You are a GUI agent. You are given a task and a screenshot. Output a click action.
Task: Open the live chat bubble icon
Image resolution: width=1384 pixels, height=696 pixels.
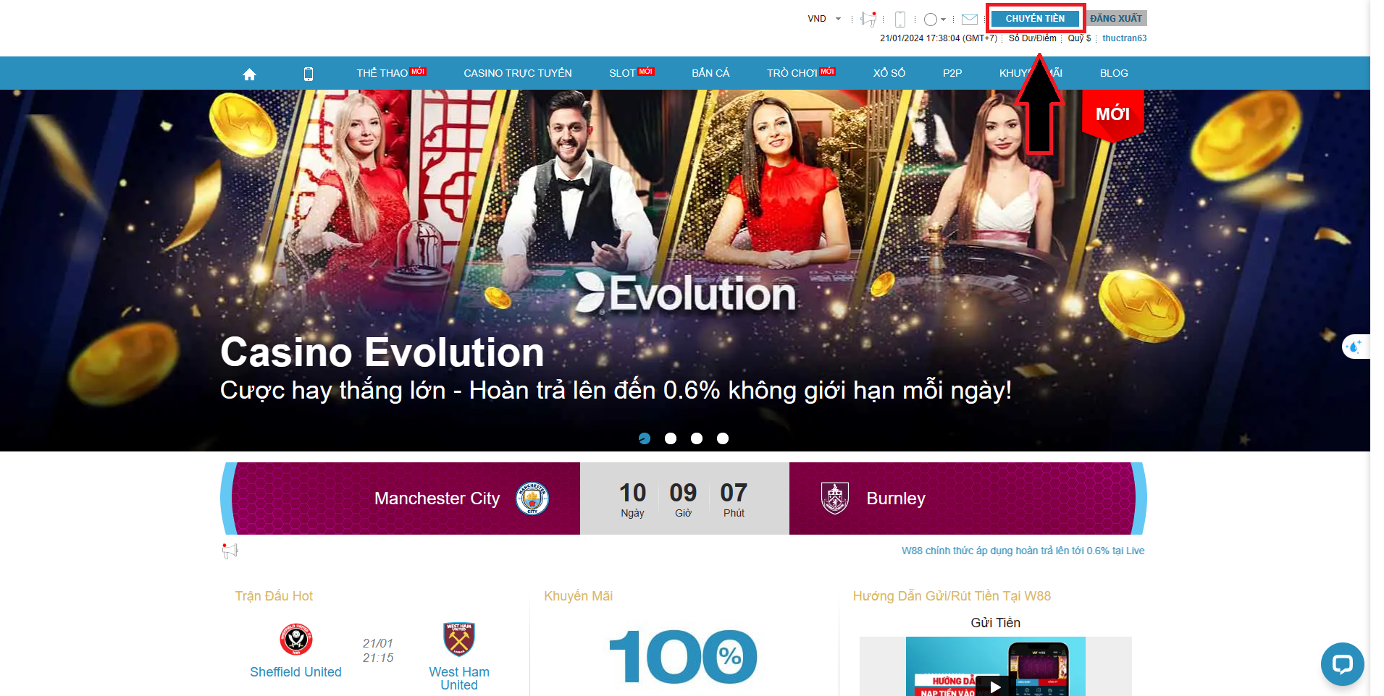click(x=1342, y=663)
